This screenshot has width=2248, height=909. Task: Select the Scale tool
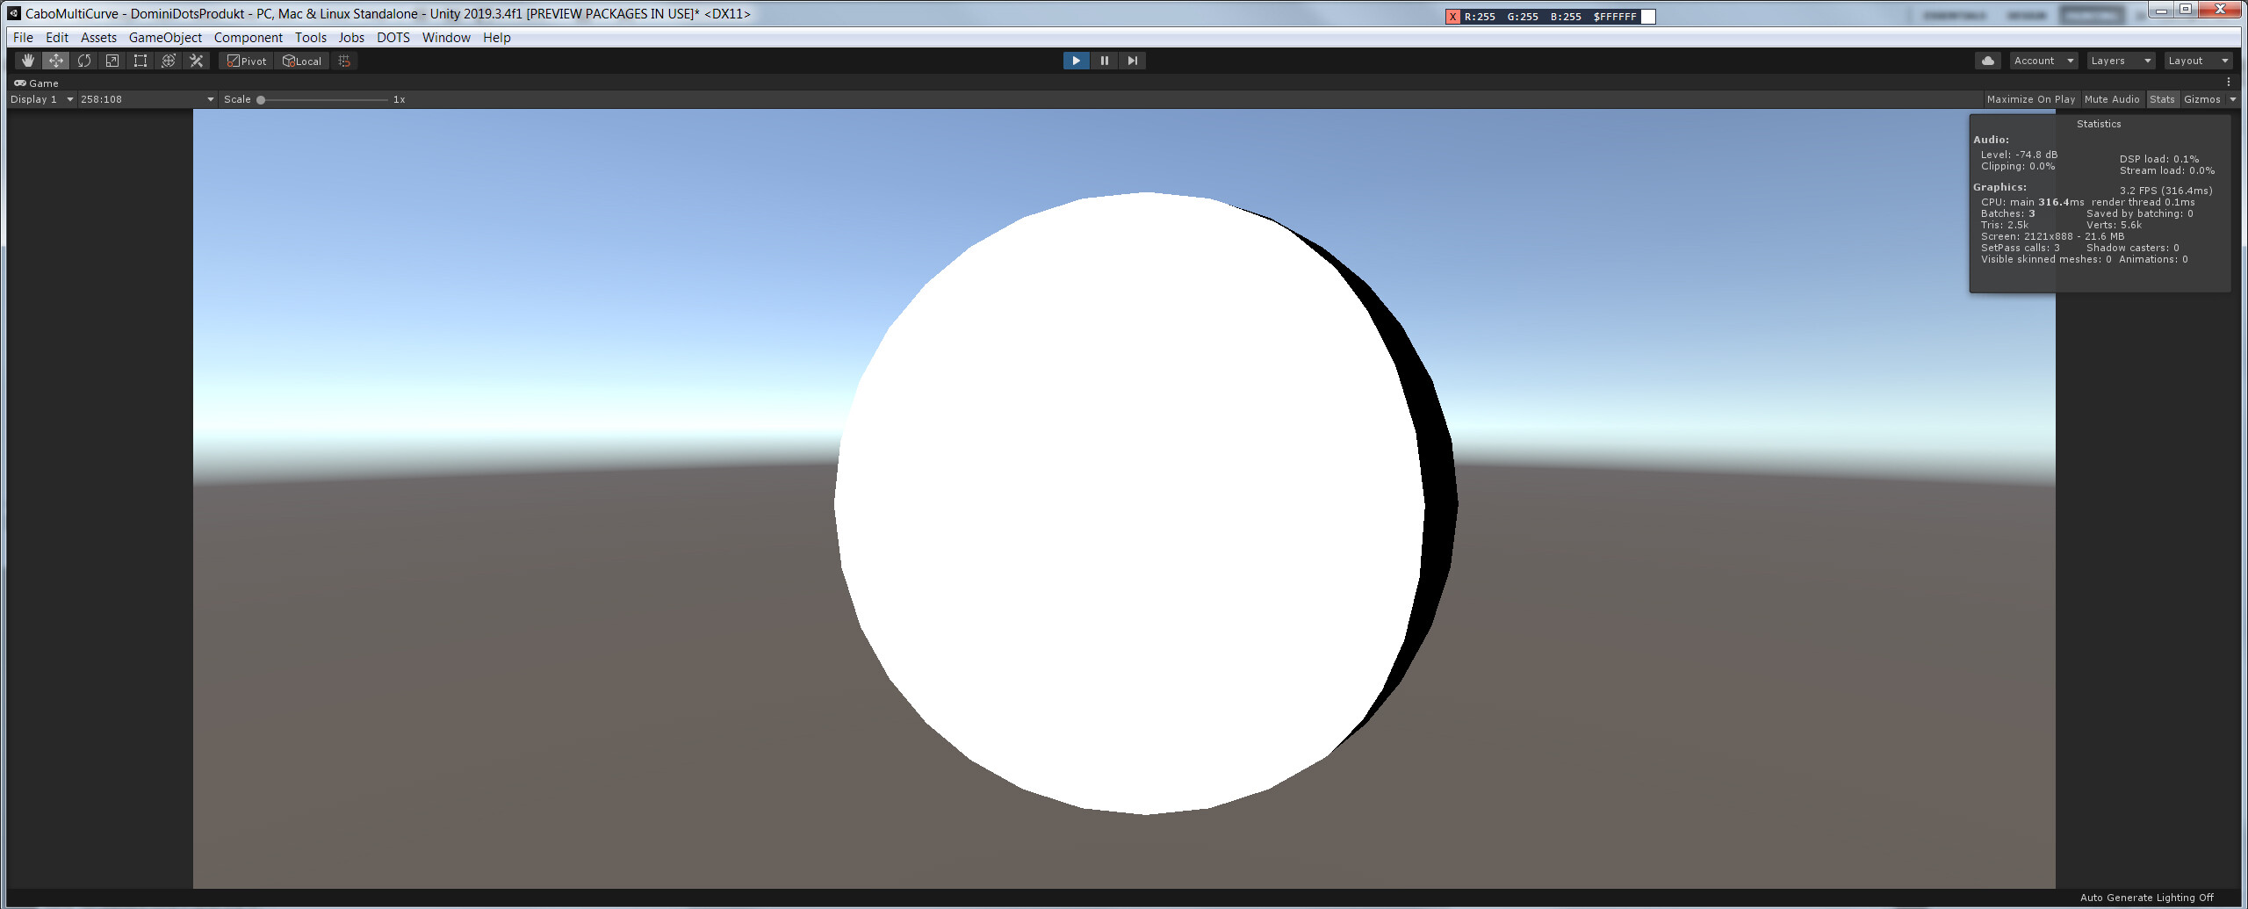coord(112,60)
